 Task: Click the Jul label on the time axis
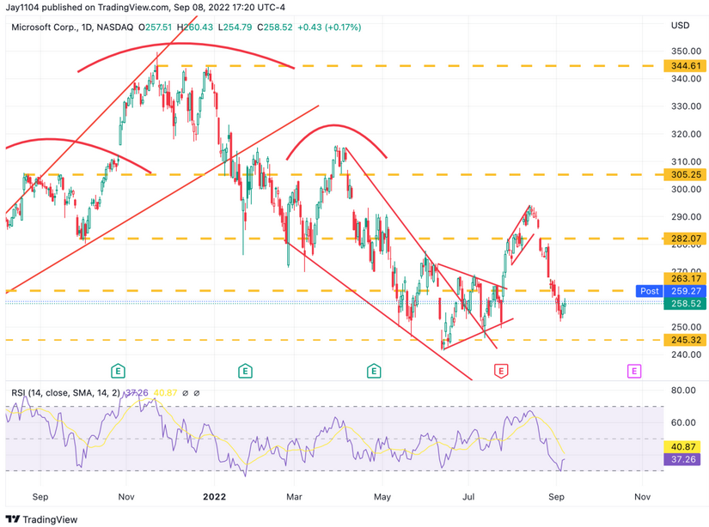468,497
